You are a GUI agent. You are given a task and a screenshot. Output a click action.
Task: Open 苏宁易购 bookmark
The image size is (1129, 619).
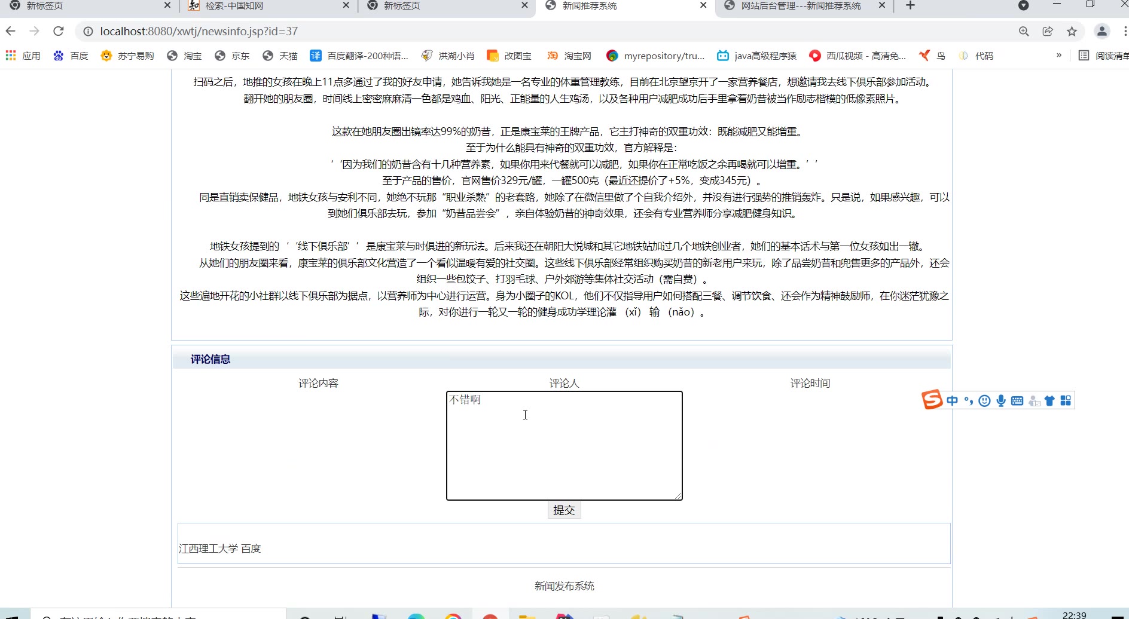127,56
